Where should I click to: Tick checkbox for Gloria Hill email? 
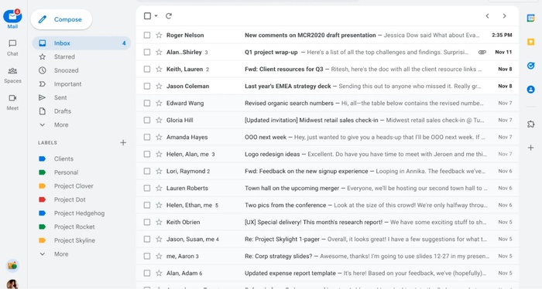pyautogui.click(x=147, y=120)
